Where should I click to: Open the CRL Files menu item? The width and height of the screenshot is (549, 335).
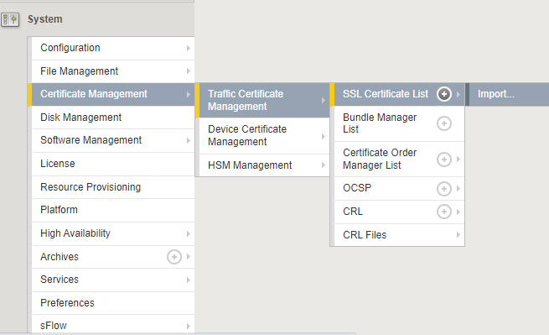(x=399, y=235)
